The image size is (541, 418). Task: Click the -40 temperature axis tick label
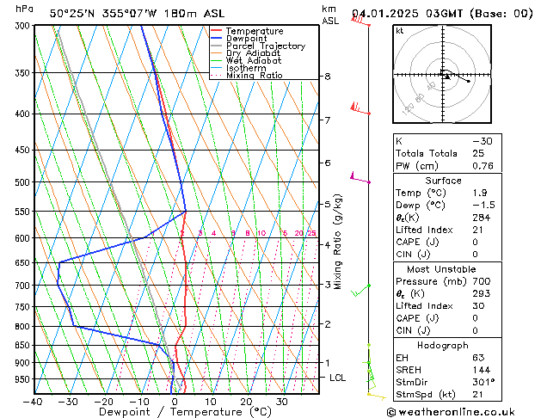pyautogui.click(x=33, y=402)
